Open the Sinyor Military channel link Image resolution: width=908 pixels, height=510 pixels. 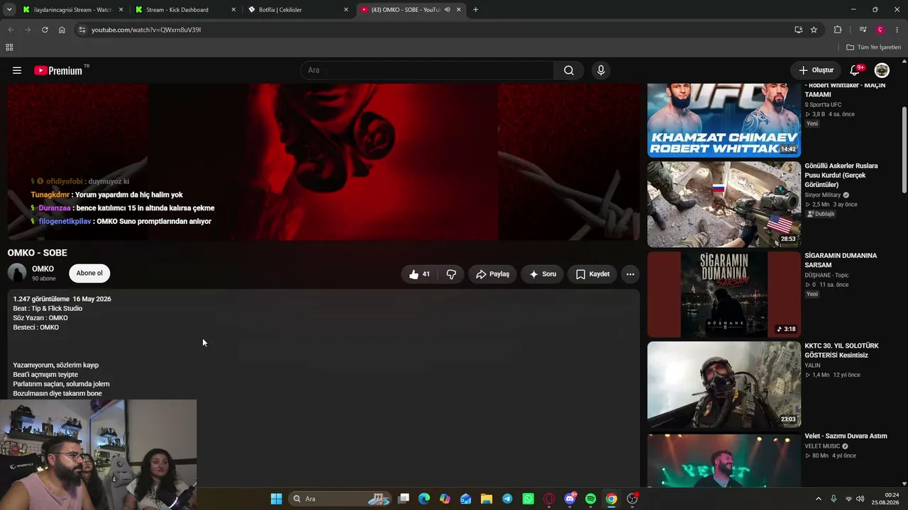823,195
